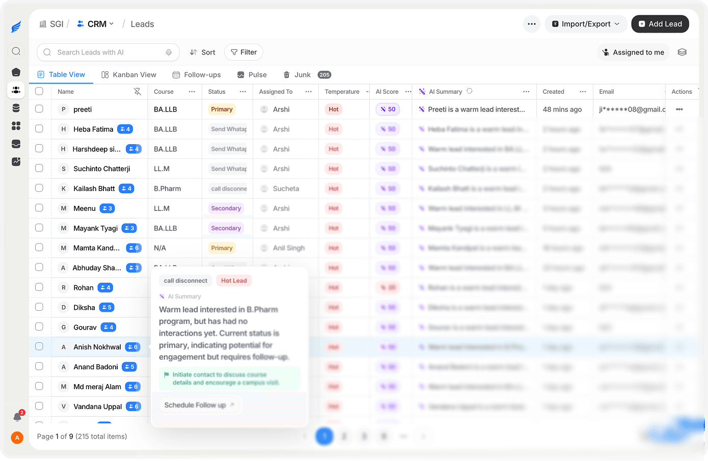Viewport: 708px width, 461px height.
Task: Expand the CRM breadcrumb dropdown
Action: click(95, 24)
